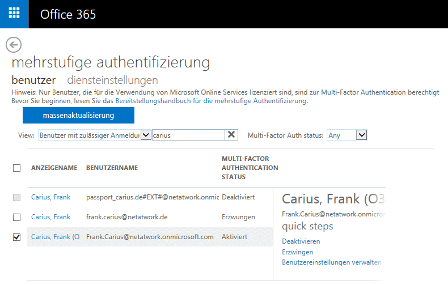Click the Deaktiviert status cell
Viewport: 448px width, 285px height.
click(238, 197)
